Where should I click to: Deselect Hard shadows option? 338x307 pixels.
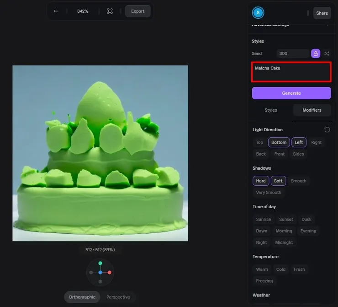tap(261, 181)
